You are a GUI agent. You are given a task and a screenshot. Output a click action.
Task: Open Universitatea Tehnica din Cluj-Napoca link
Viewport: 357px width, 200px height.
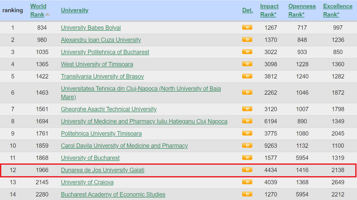click(141, 93)
